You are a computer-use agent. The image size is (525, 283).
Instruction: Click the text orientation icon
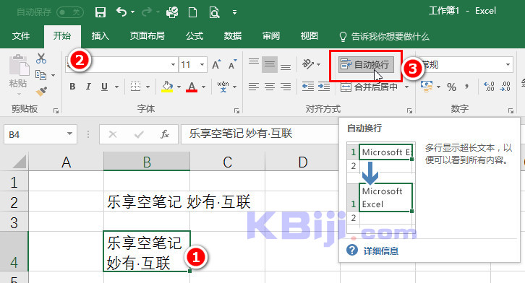(308, 64)
